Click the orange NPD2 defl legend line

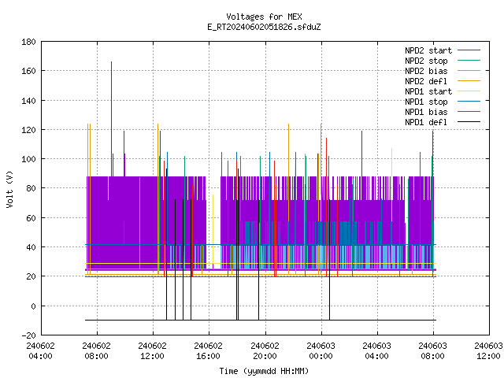[x=469, y=81]
